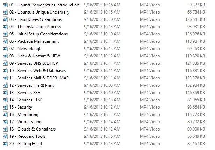Select the 17 - Virtualization video
Screen dimensions: 215x150
point(25,122)
